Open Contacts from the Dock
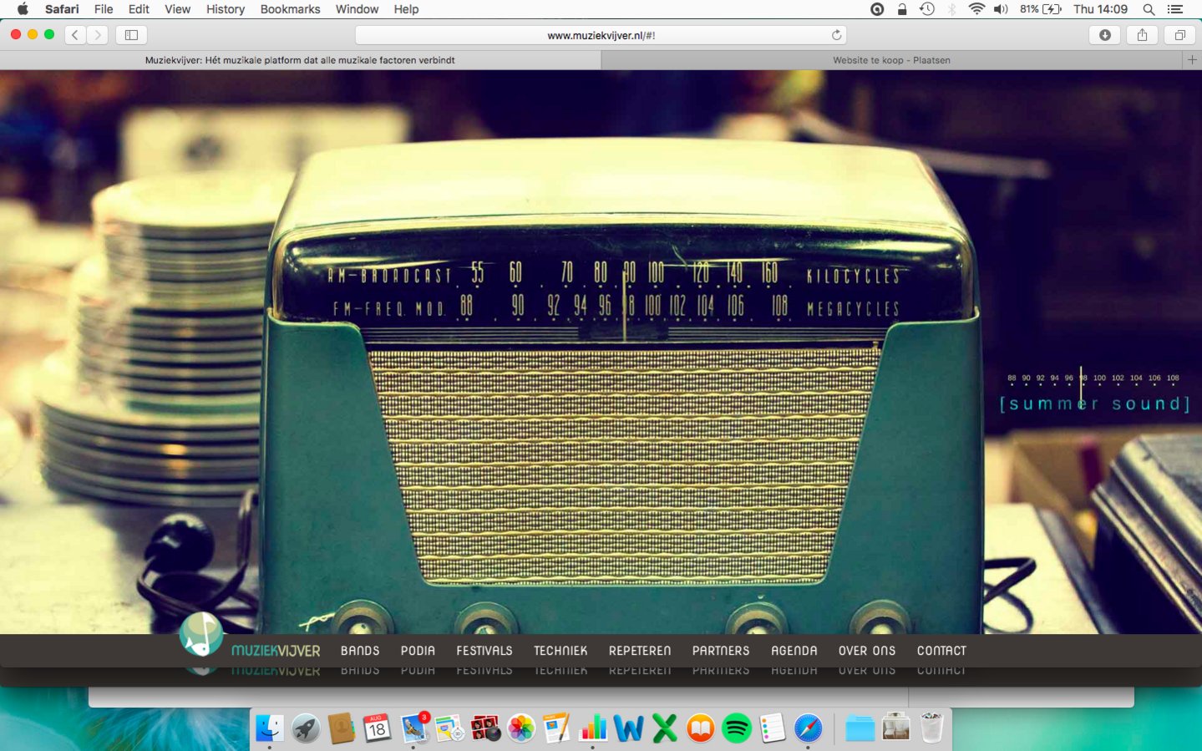This screenshot has height=751, width=1202. (x=342, y=728)
